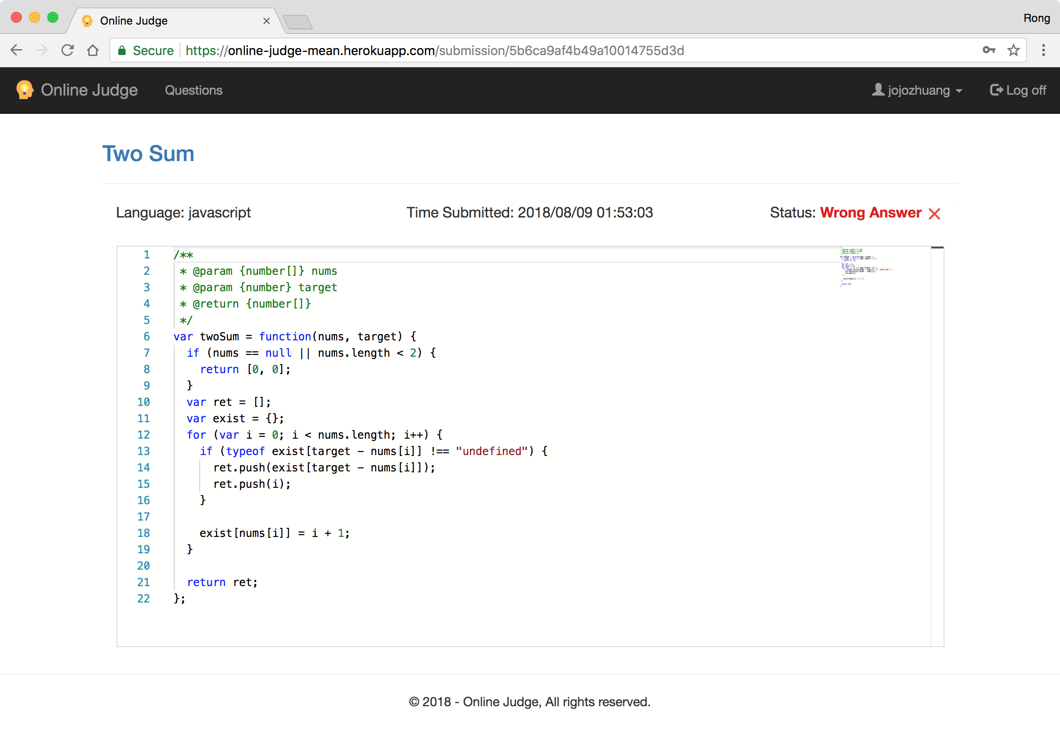The height and width of the screenshot is (739, 1060).
Task: Click line number 13 in gutter
Action: coord(143,451)
